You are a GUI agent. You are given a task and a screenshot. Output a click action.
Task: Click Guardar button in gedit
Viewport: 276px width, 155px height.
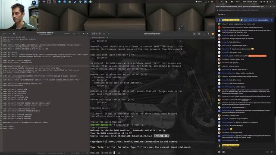click(x=67, y=34)
